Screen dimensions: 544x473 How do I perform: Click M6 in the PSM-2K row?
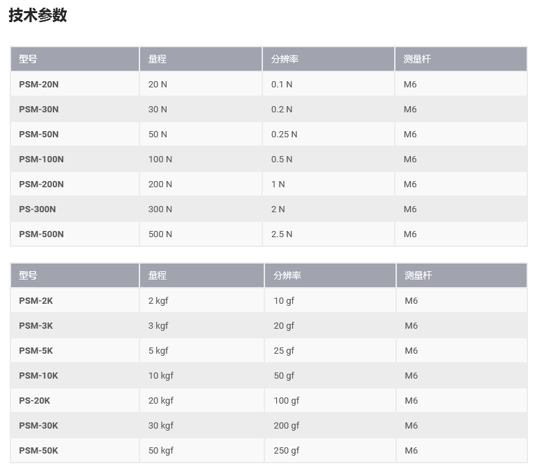click(411, 301)
